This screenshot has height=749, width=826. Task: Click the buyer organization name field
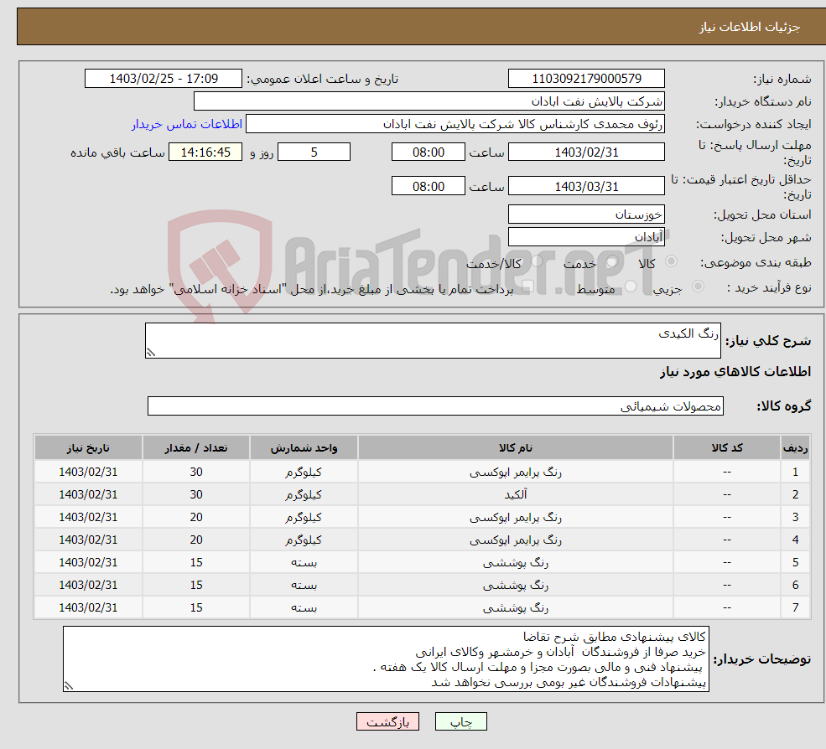pyautogui.click(x=429, y=101)
